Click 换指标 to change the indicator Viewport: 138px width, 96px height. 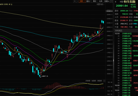point(100,81)
